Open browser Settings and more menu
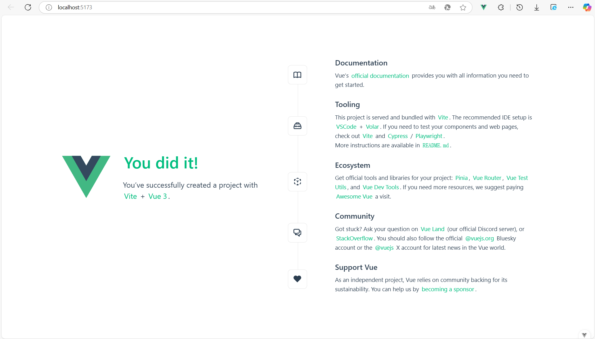This screenshot has height=339, width=595. pyautogui.click(x=571, y=7)
